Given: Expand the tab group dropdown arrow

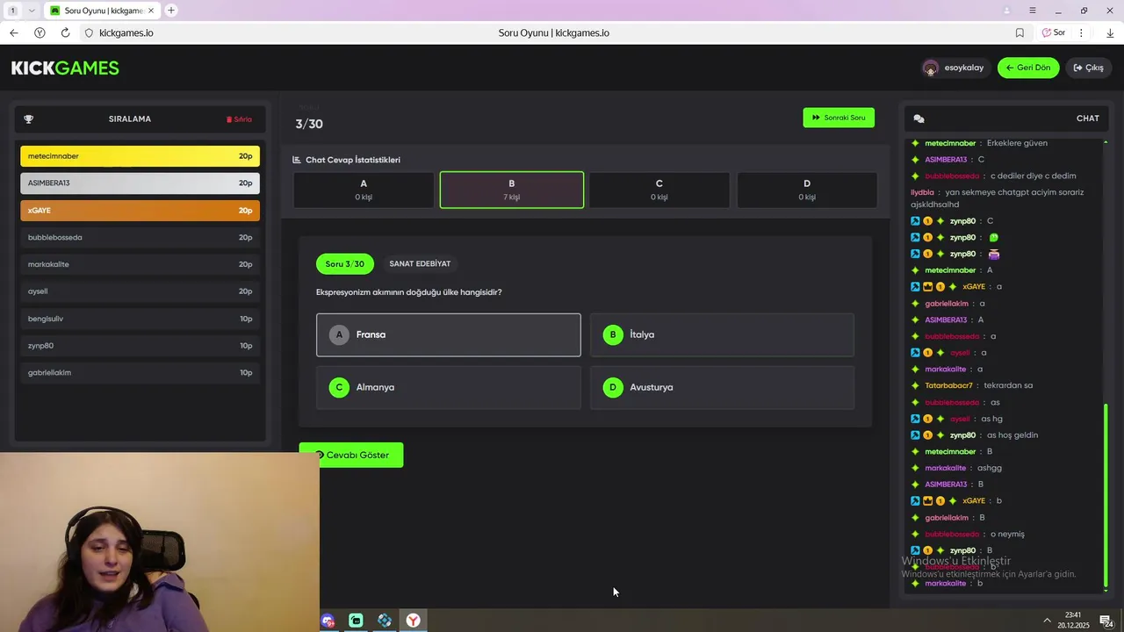Looking at the screenshot, I should click(x=32, y=11).
